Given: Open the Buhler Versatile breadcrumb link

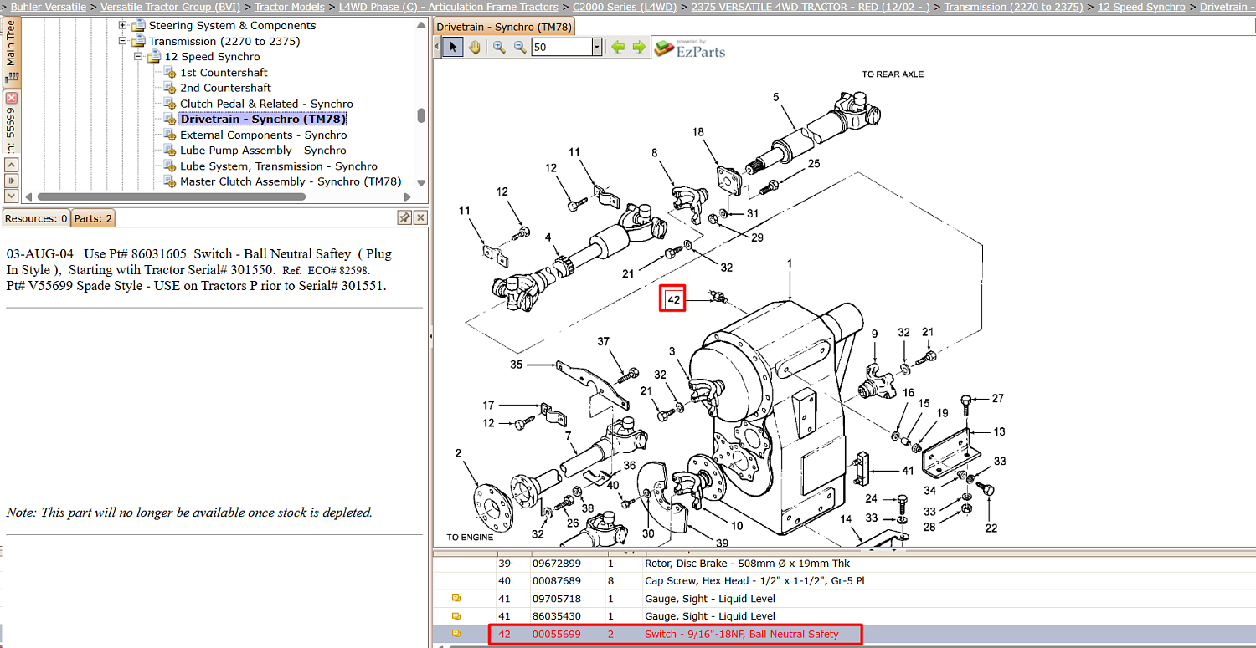Looking at the screenshot, I should [x=49, y=7].
